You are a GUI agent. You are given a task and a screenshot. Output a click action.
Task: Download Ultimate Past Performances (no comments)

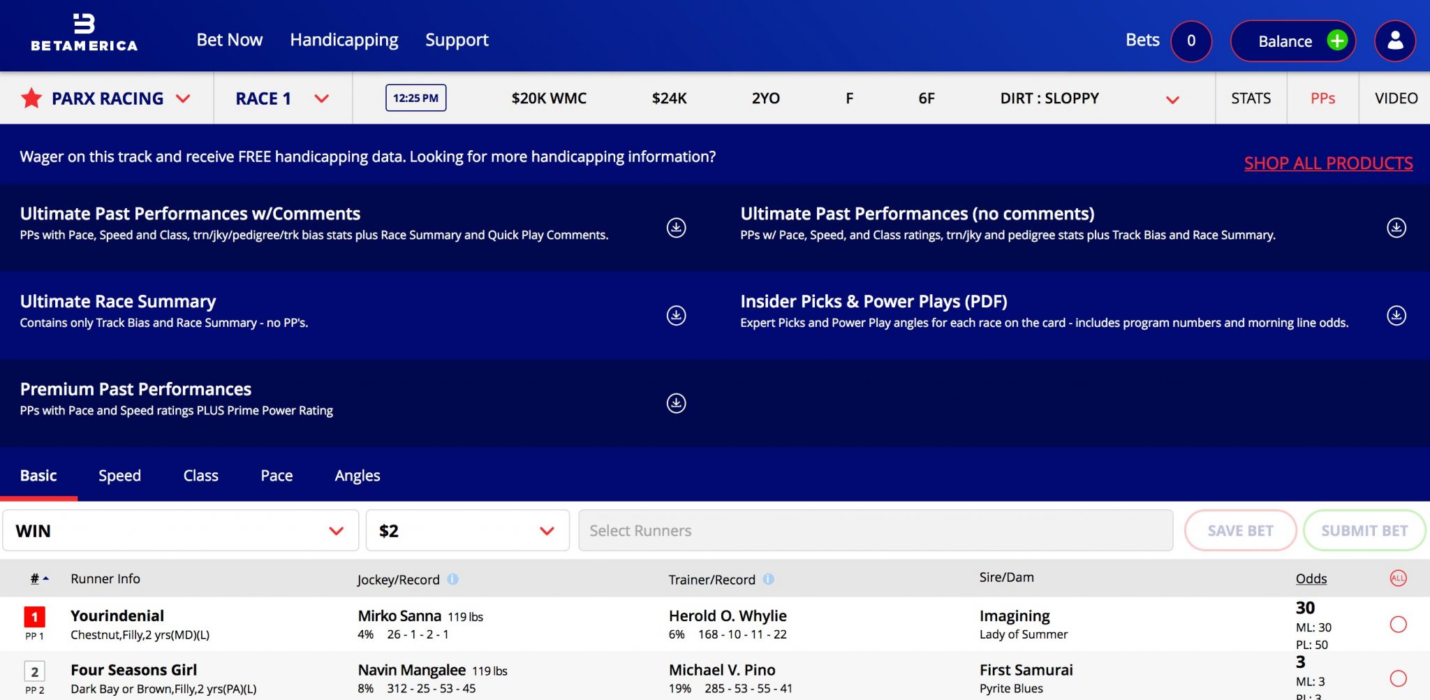click(x=1396, y=228)
